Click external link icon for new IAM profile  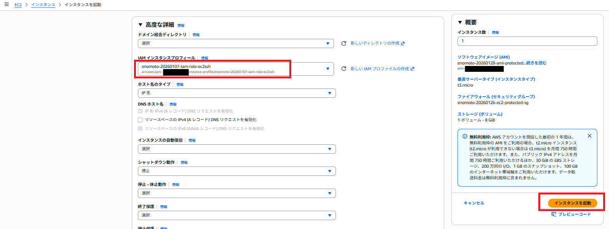[x=412, y=69]
